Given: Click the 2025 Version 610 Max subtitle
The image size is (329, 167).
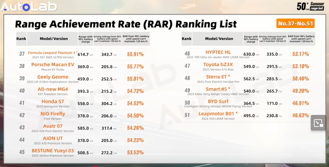Looking at the screenshot, I should [x=218, y=70].
